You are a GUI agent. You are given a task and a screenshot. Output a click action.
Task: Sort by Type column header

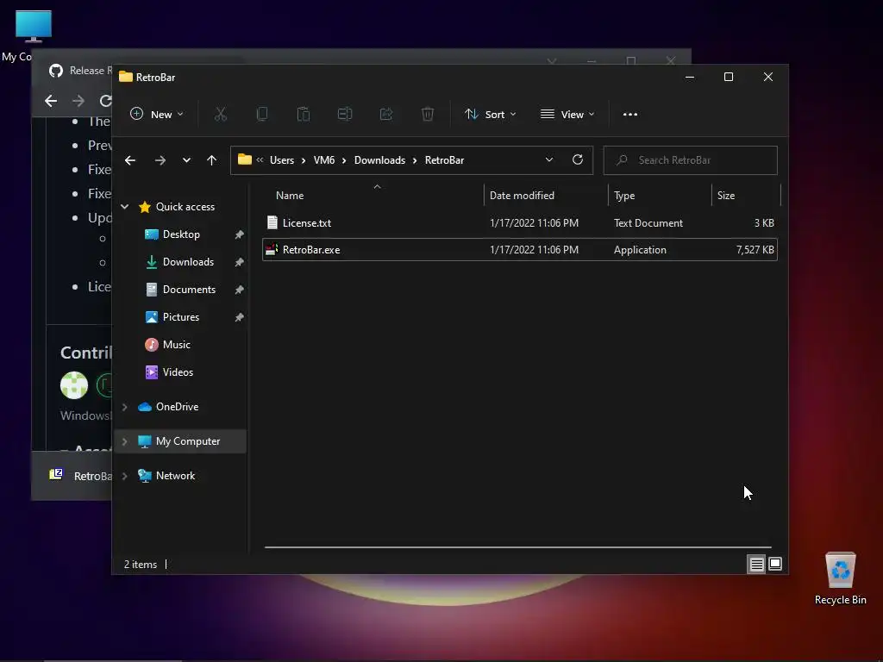pos(624,196)
